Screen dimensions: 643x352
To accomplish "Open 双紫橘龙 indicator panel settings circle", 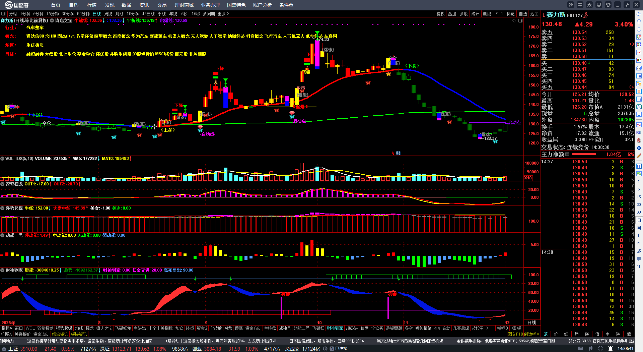I will [x=2, y=184].
